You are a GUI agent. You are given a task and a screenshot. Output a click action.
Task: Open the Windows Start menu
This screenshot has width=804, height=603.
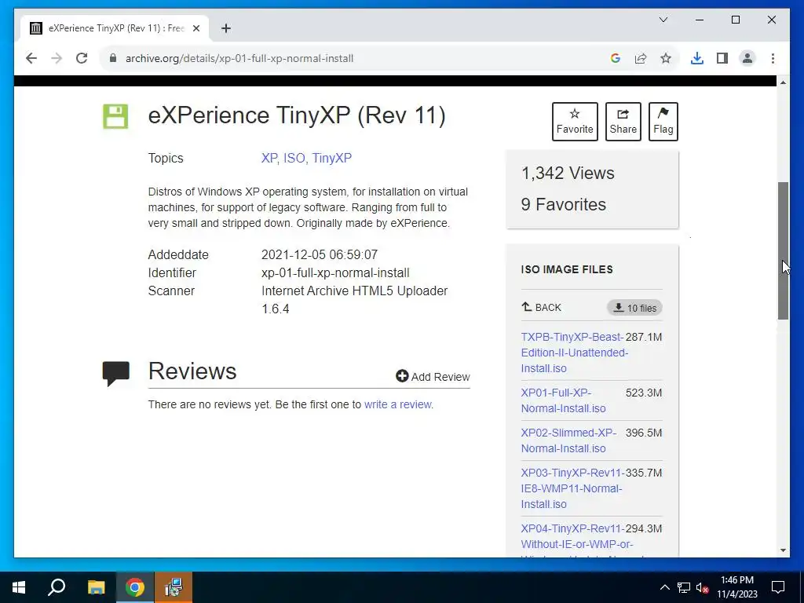coord(19,587)
